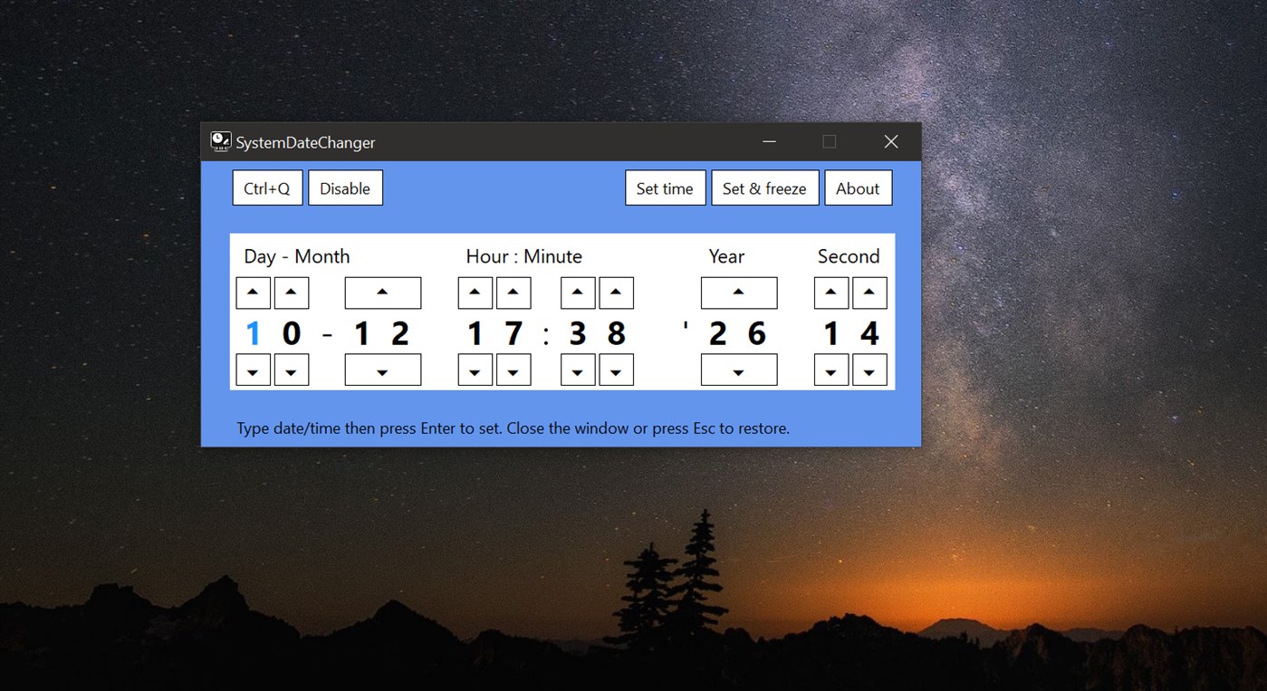This screenshot has height=691, width=1267.
Task: Click the month up arrow
Action: (x=383, y=293)
